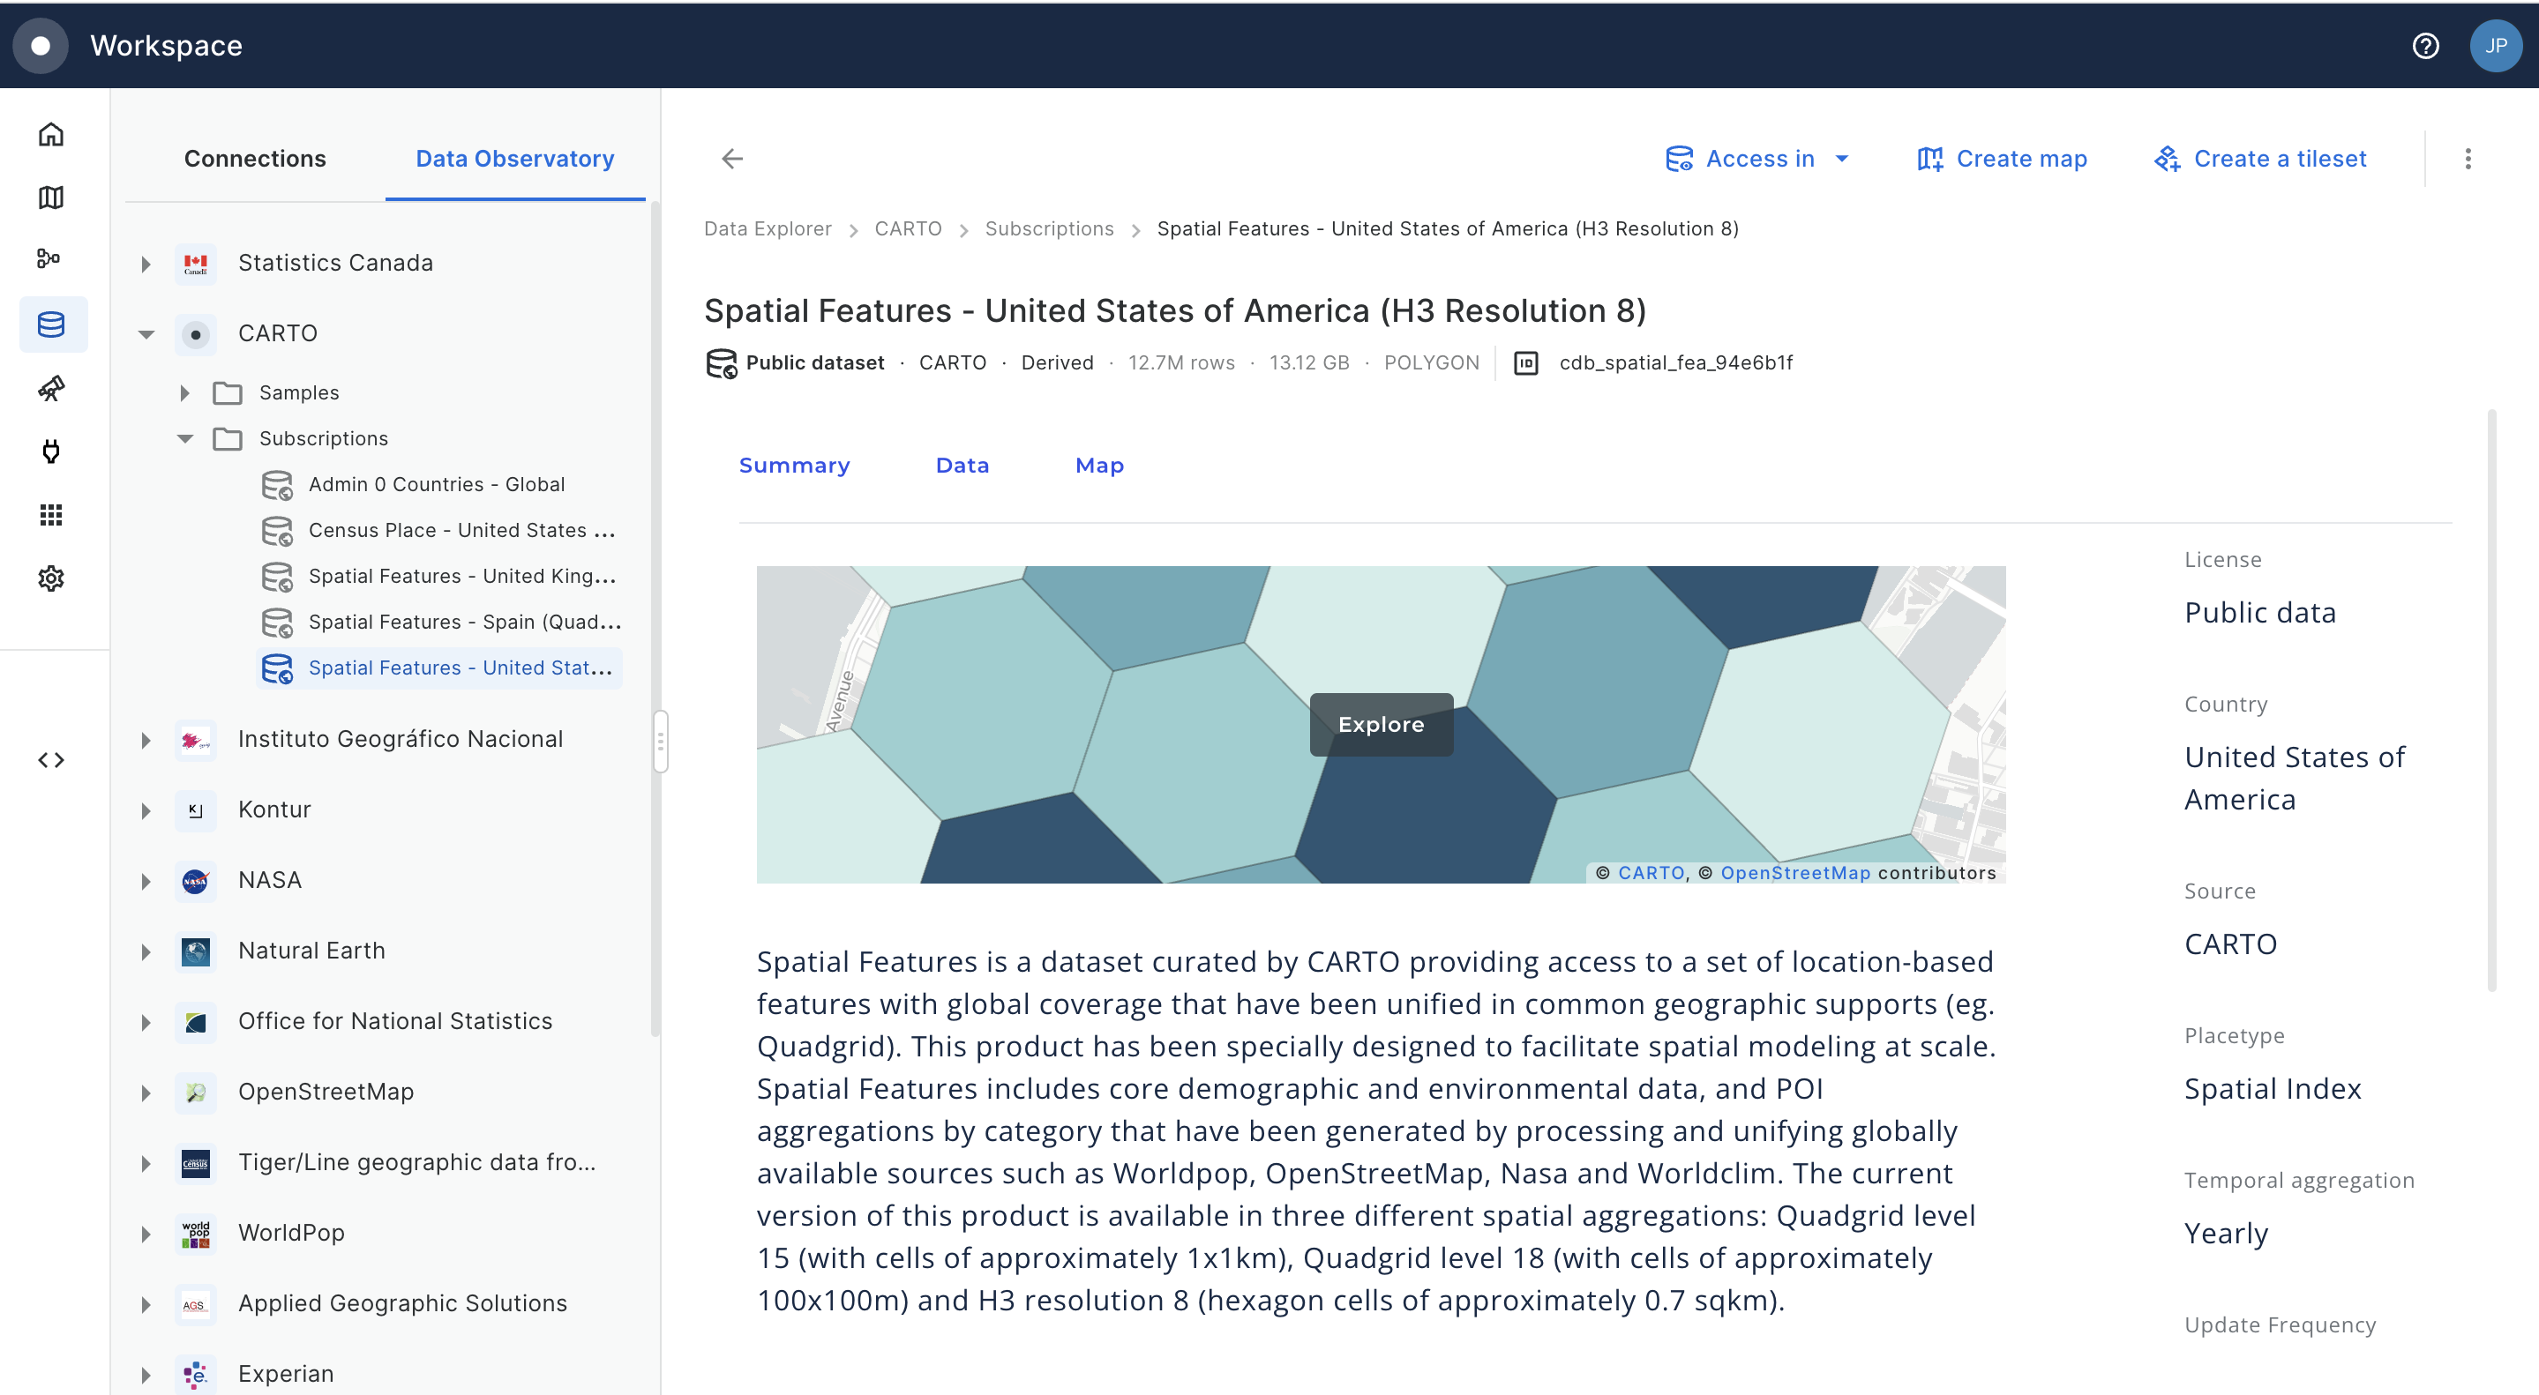Click the Subscriptions folder icon
The image size is (2539, 1395).
pyautogui.click(x=228, y=438)
